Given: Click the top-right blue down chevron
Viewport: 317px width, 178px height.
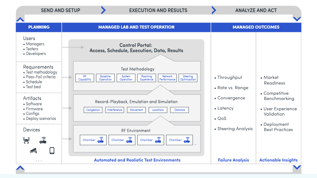Looking at the screenshot, I should point(297,19).
